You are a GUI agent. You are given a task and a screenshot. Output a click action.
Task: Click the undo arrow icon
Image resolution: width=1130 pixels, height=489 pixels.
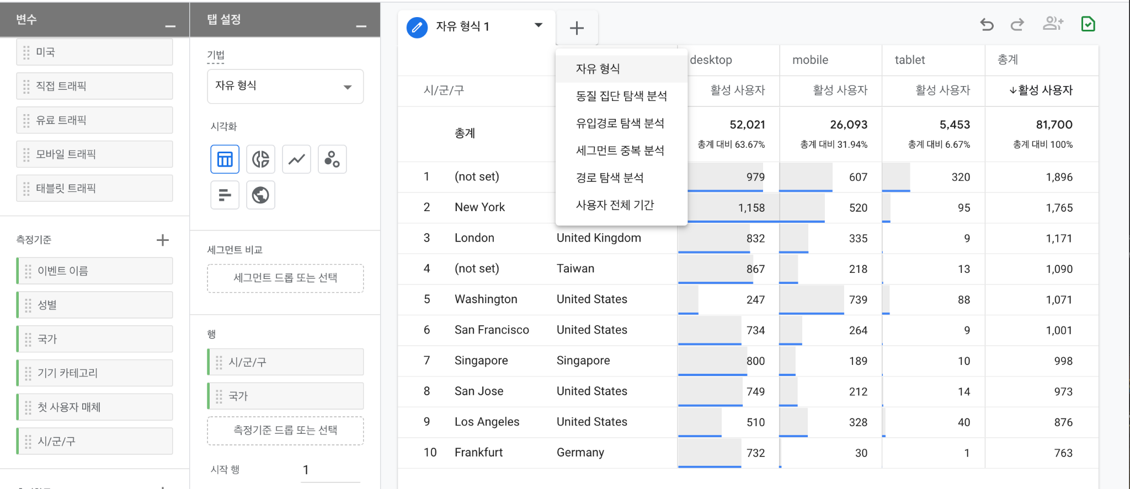pyautogui.click(x=987, y=25)
